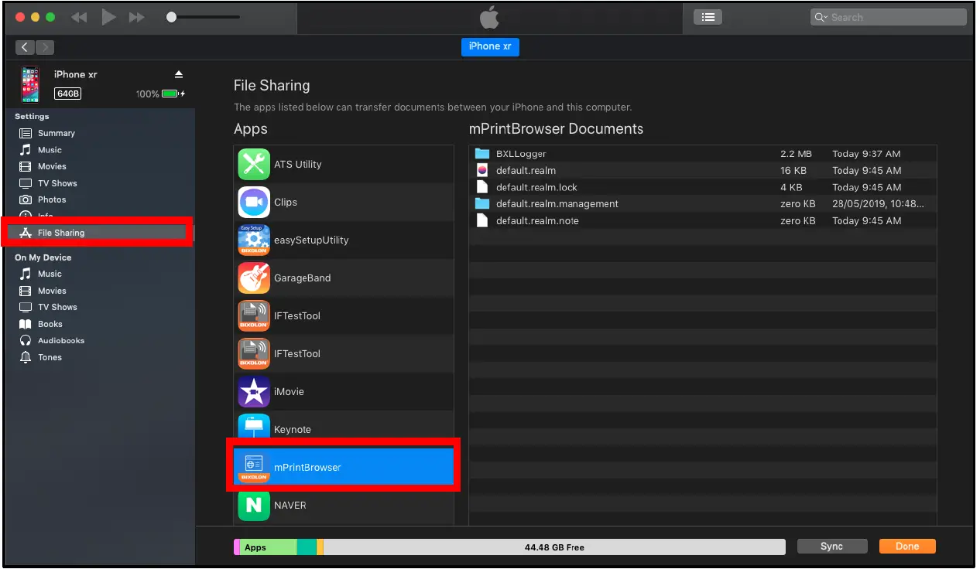
Task: Open the ATS Utility app entry
Action: pos(297,164)
